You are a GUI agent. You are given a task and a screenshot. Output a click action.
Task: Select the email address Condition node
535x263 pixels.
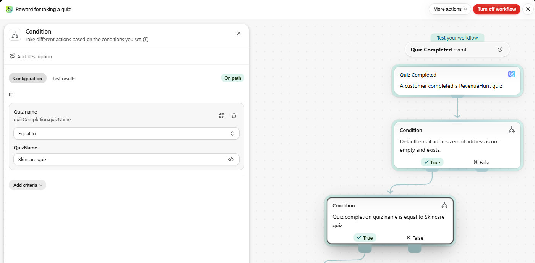point(457,145)
